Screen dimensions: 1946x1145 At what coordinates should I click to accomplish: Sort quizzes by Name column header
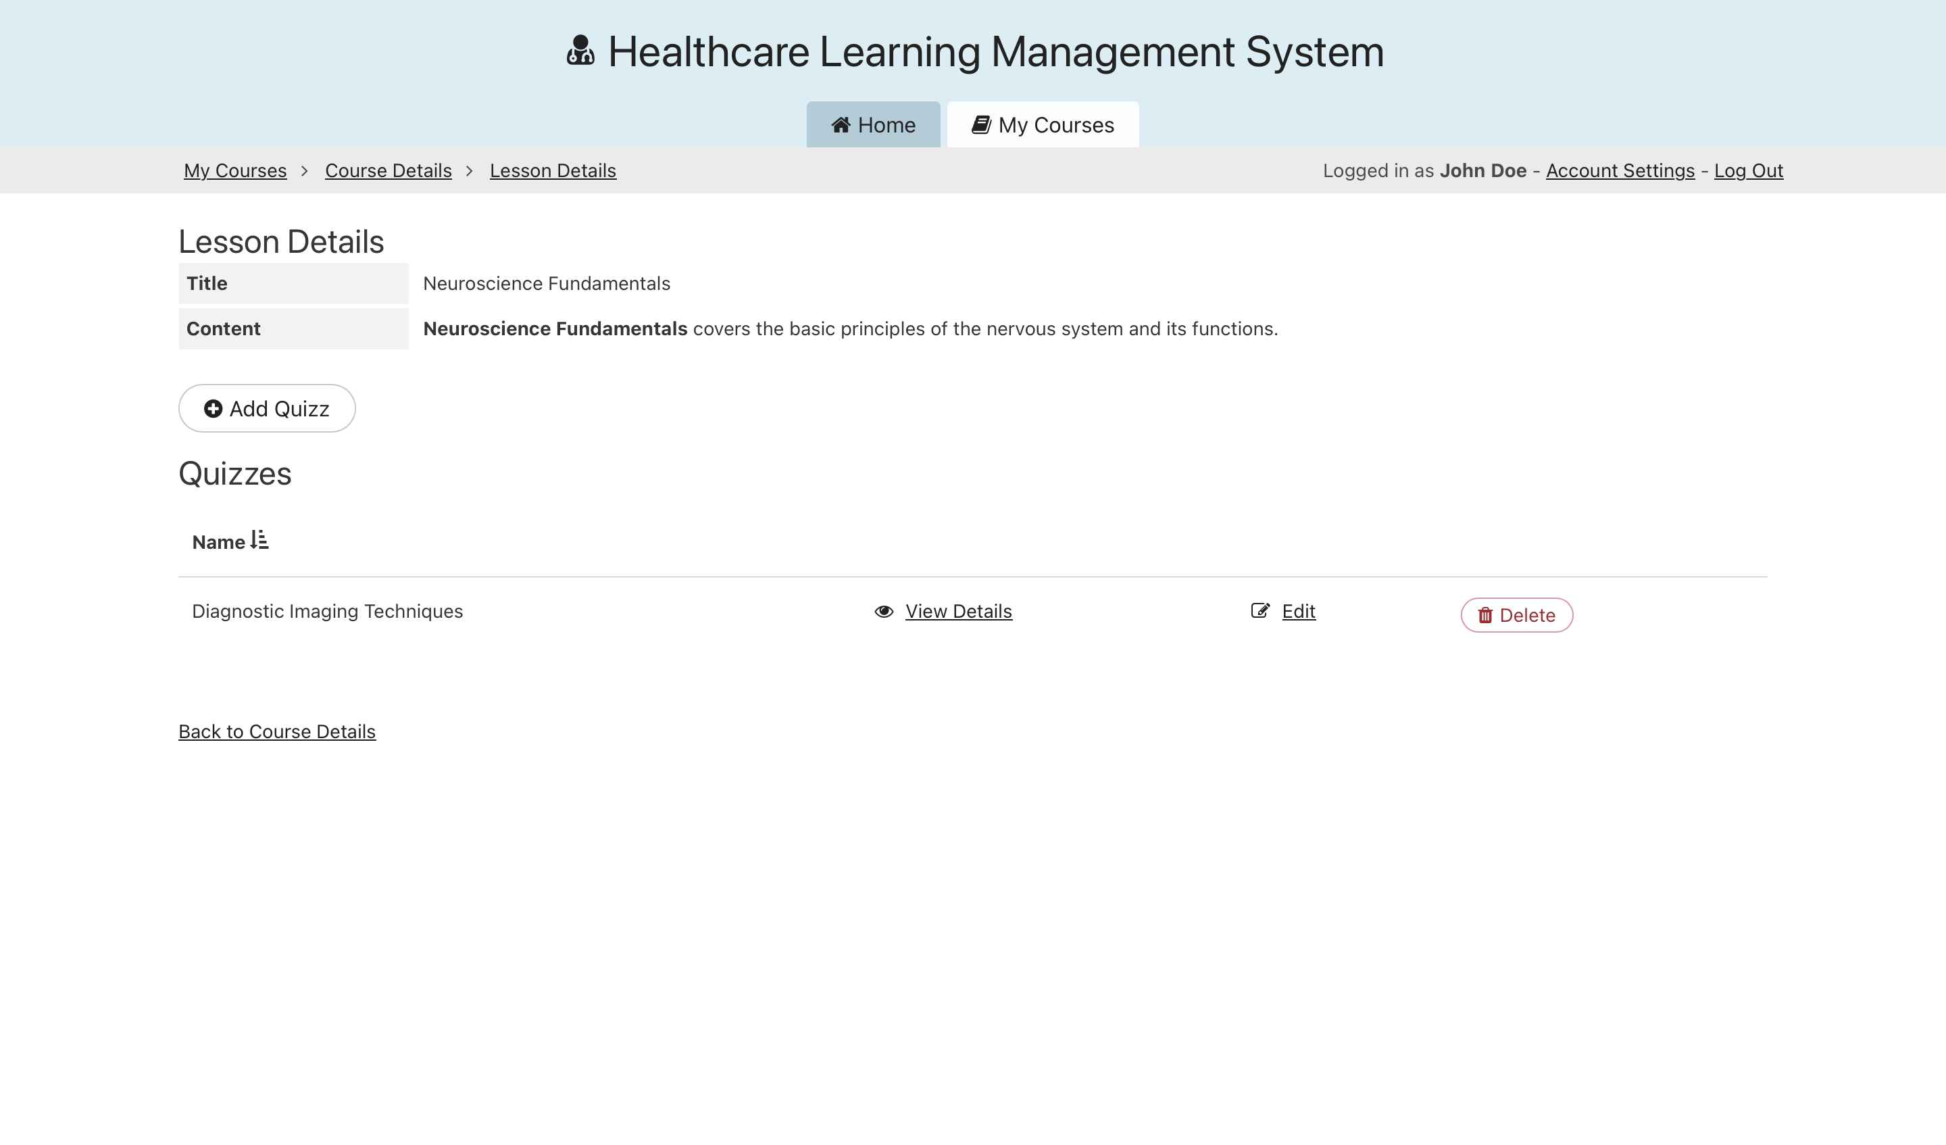[218, 542]
